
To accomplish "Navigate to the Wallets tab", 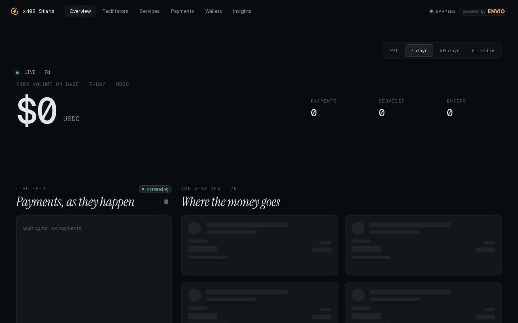I will (214, 11).
